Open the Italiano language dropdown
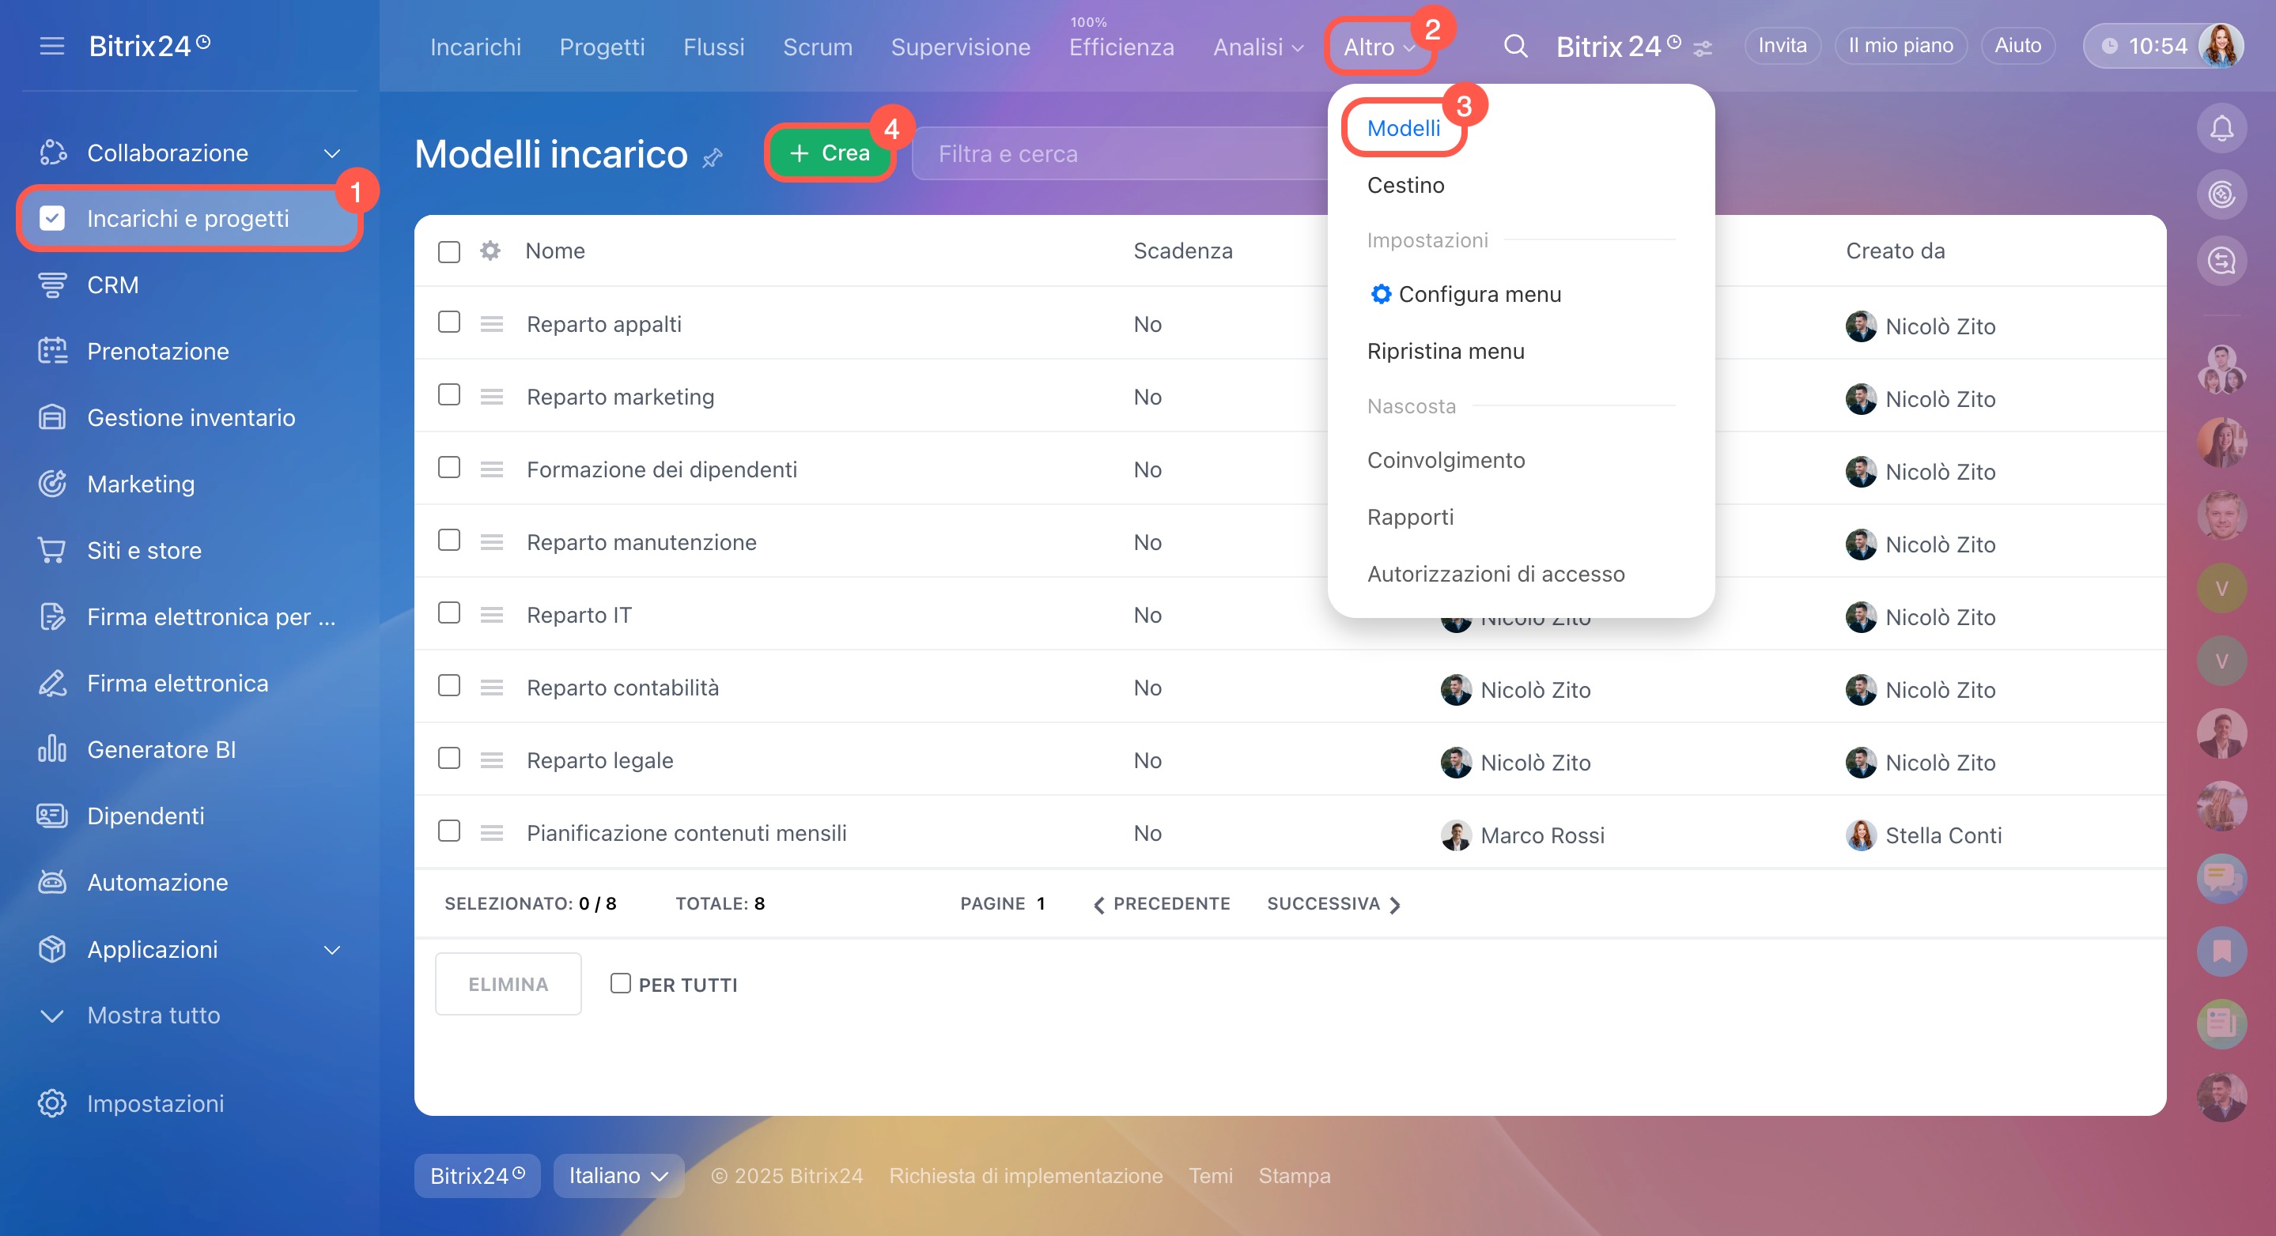This screenshot has width=2276, height=1236. [618, 1175]
